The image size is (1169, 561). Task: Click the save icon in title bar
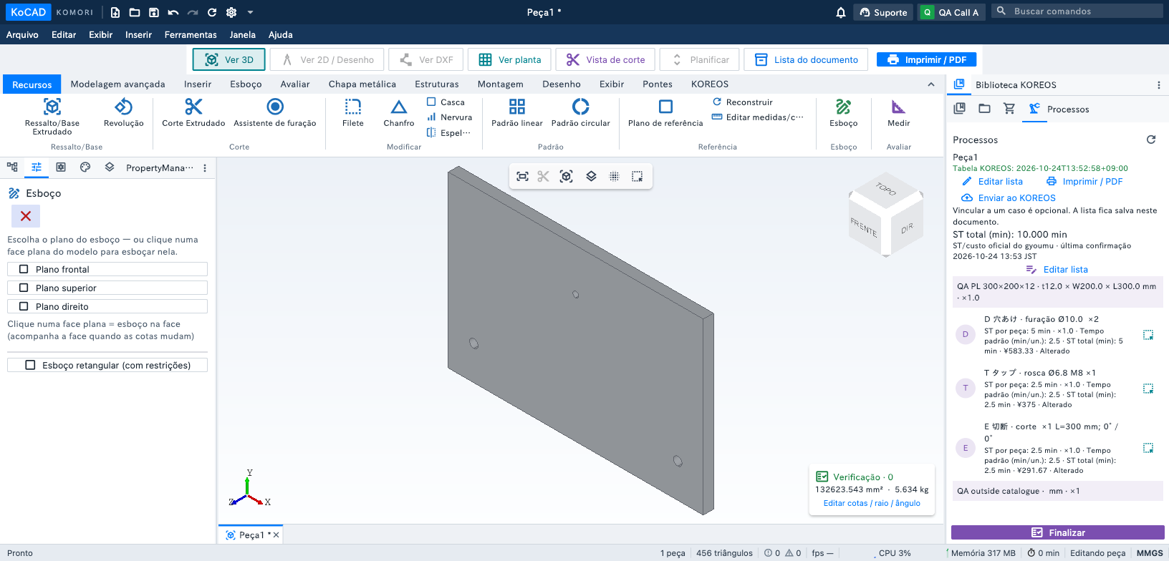(x=154, y=12)
